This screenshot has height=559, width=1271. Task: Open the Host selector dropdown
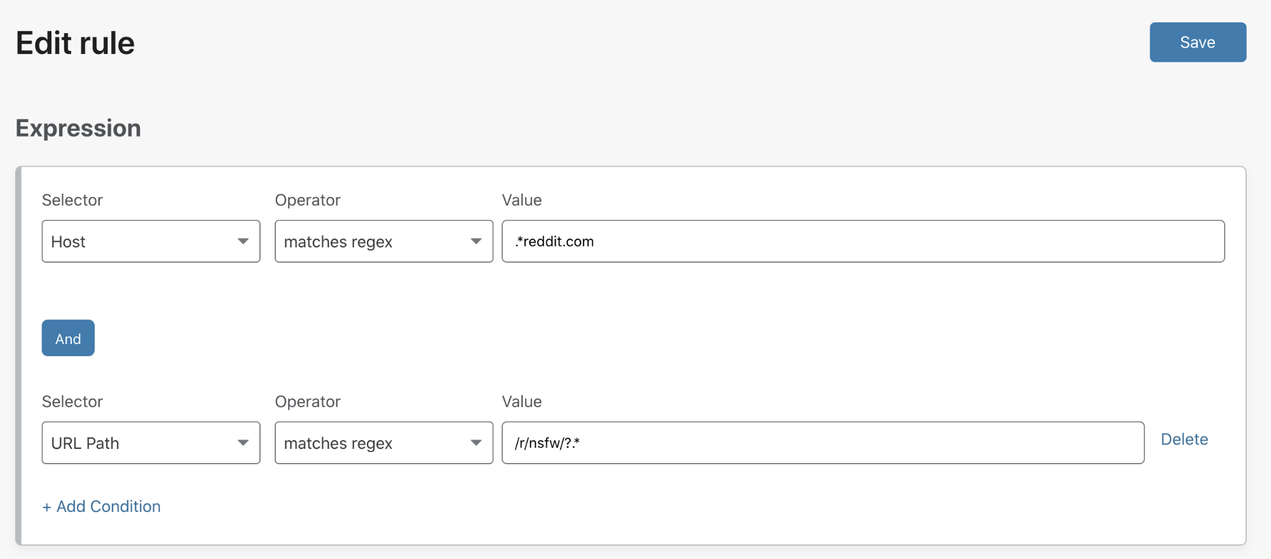click(x=151, y=241)
